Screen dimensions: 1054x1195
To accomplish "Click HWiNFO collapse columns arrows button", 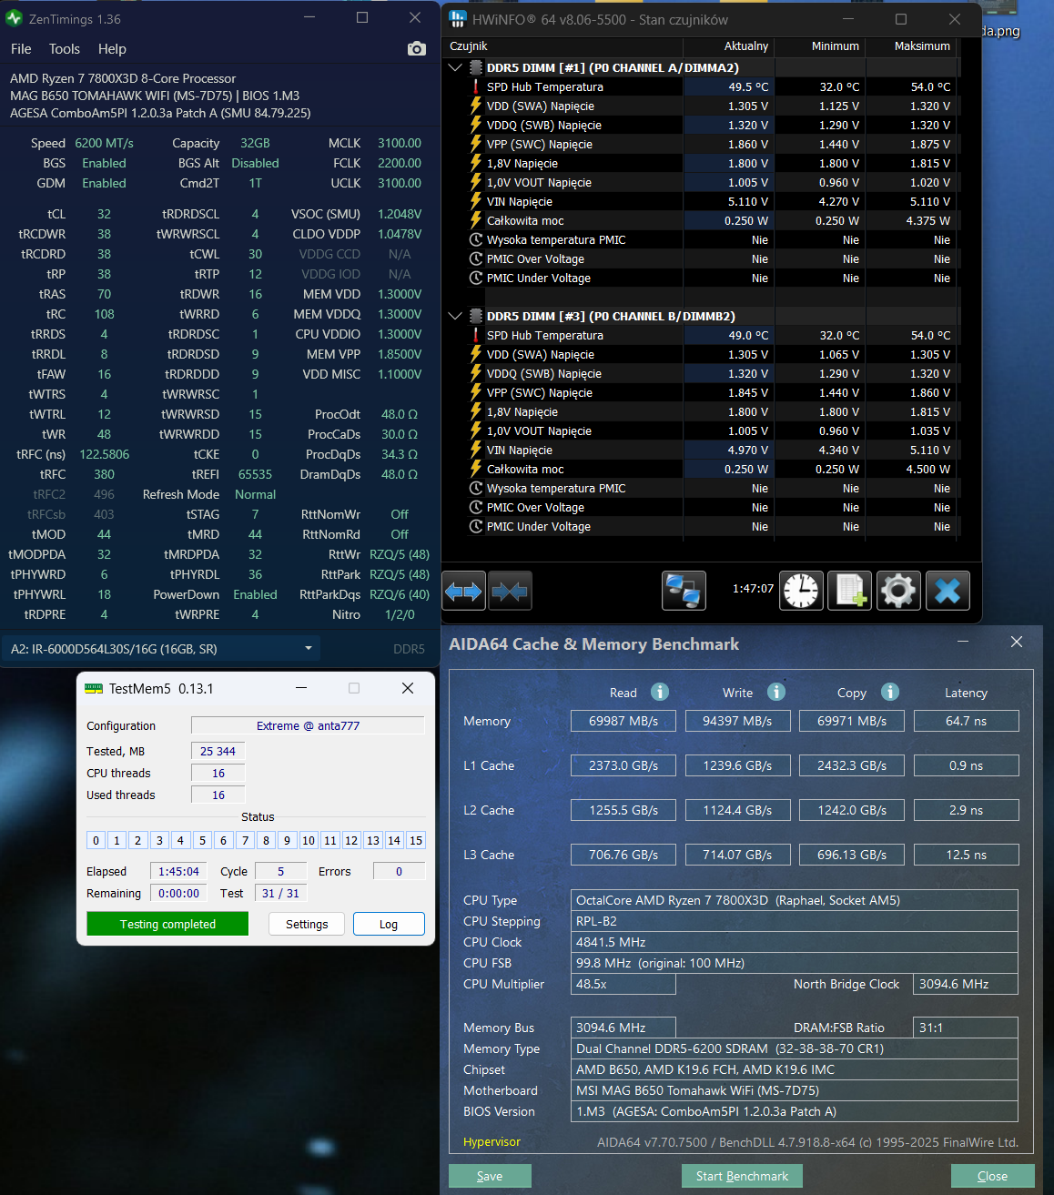I will tap(510, 592).
